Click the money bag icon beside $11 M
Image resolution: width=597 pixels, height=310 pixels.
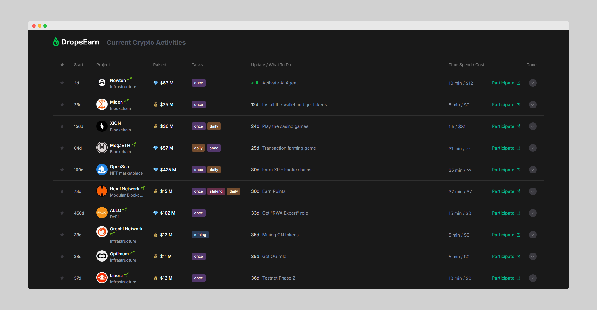click(155, 256)
